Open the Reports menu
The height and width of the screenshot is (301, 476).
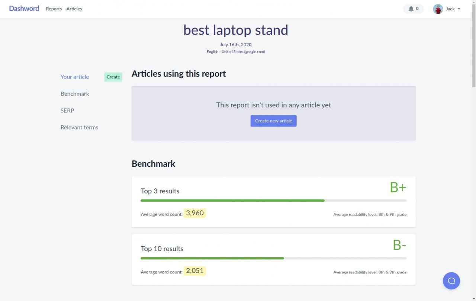pyautogui.click(x=54, y=9)
